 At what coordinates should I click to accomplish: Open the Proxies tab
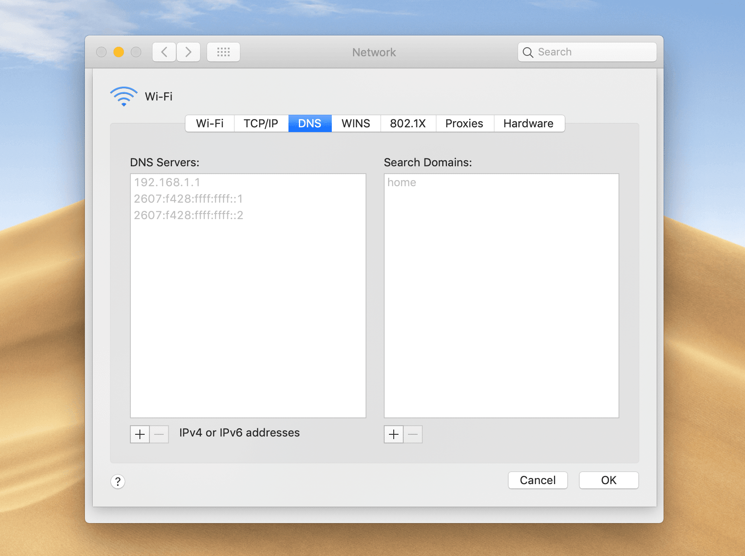tap(464, 123)
